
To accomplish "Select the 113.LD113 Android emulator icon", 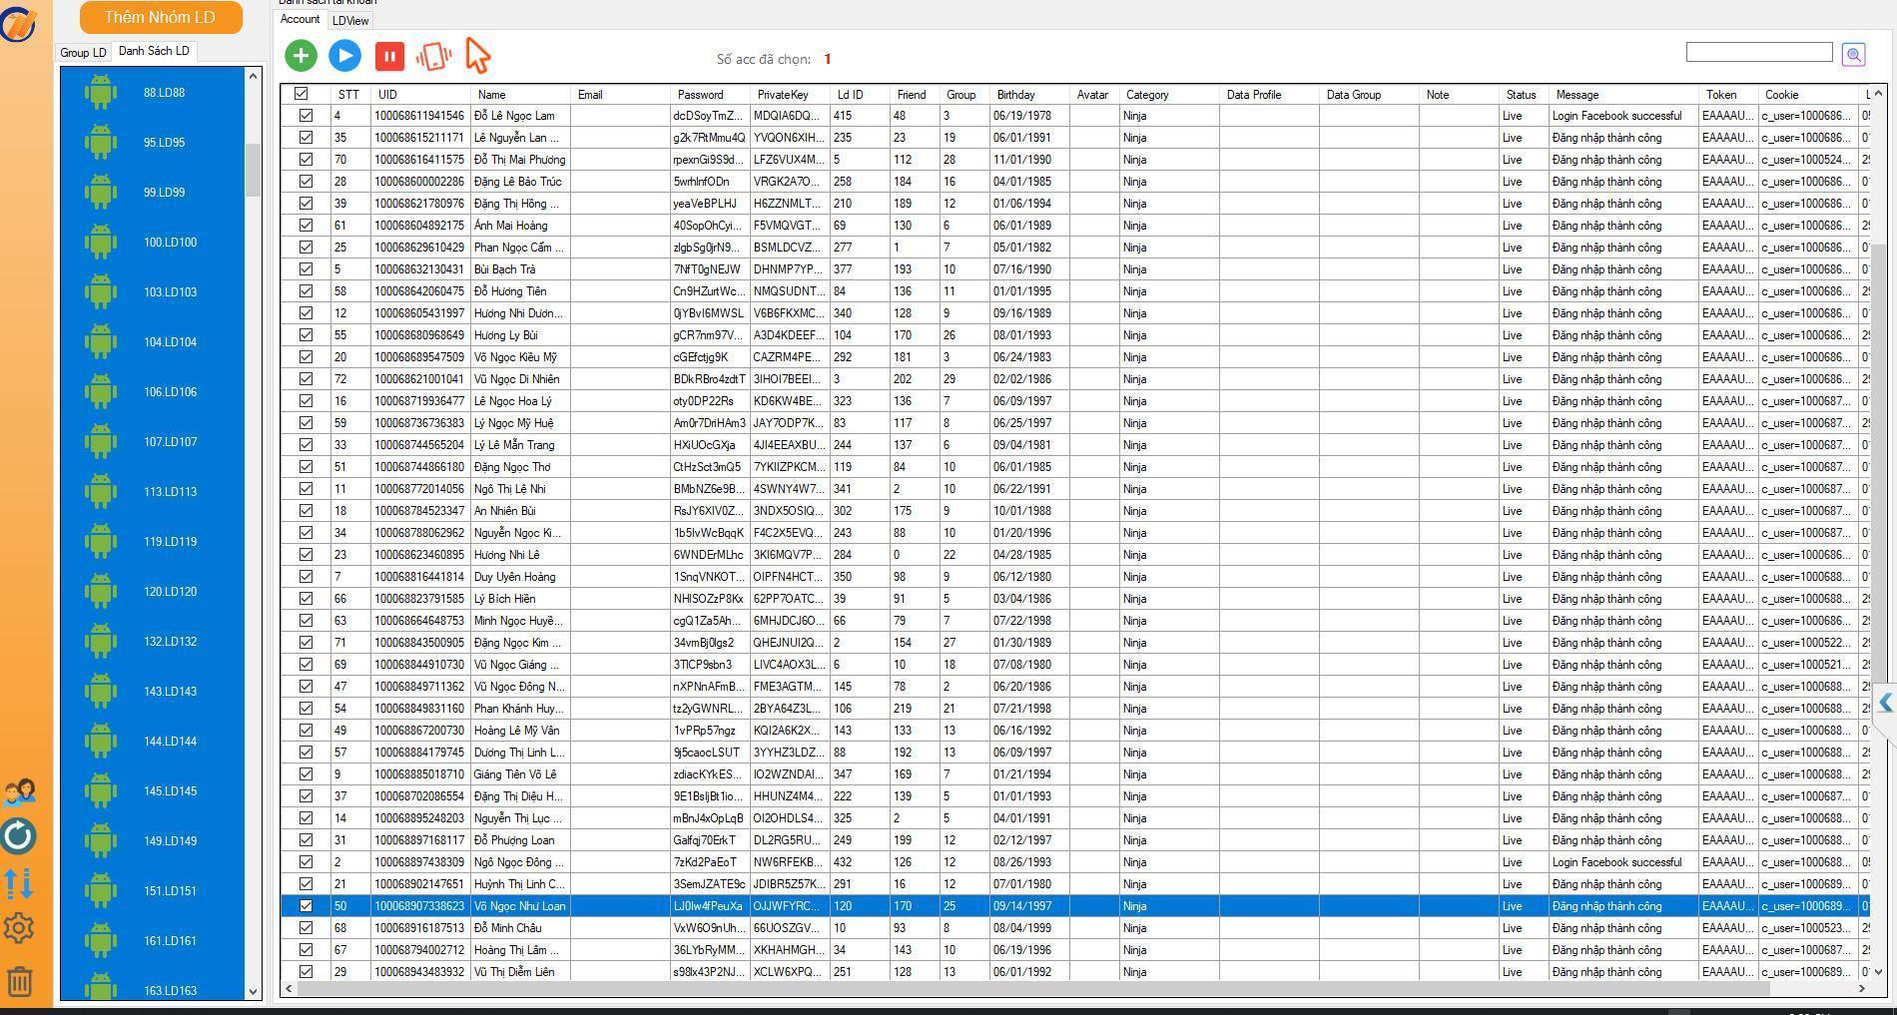I will point(100,491).
